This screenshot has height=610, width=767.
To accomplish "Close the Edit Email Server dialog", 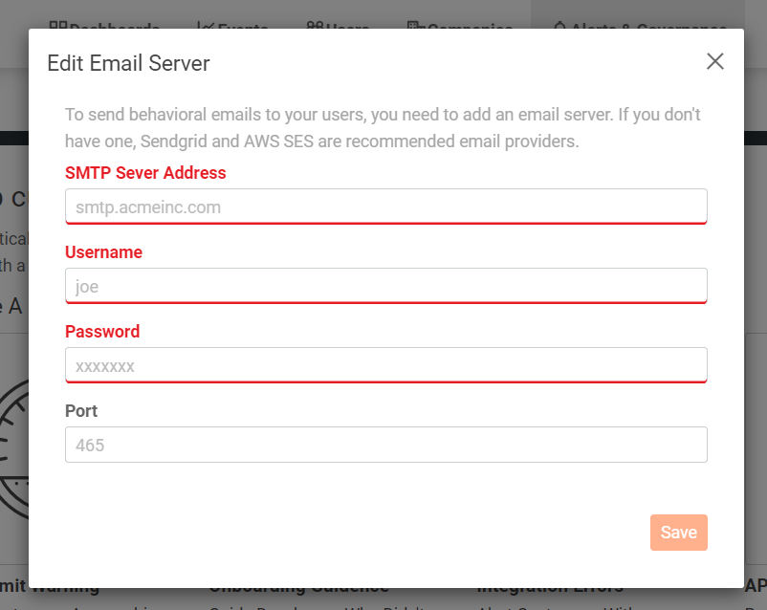I will point(714,61).
